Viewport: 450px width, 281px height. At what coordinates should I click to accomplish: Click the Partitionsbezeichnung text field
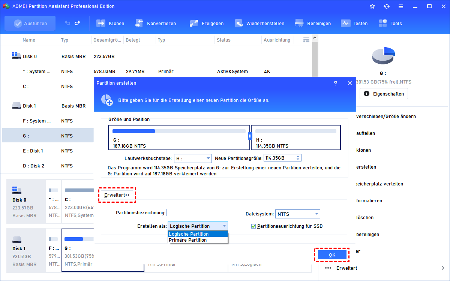click(196, 212)
